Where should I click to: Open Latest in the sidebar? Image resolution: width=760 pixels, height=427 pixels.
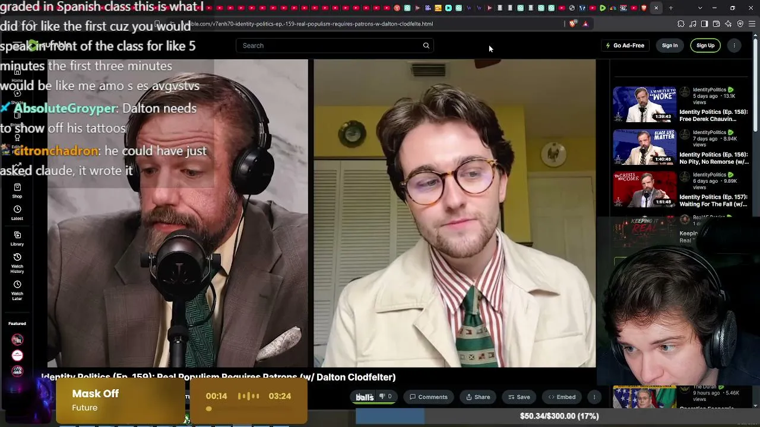17,213
